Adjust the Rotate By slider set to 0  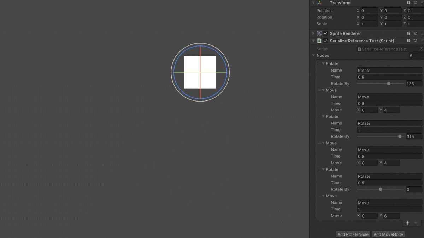[381, 189]
